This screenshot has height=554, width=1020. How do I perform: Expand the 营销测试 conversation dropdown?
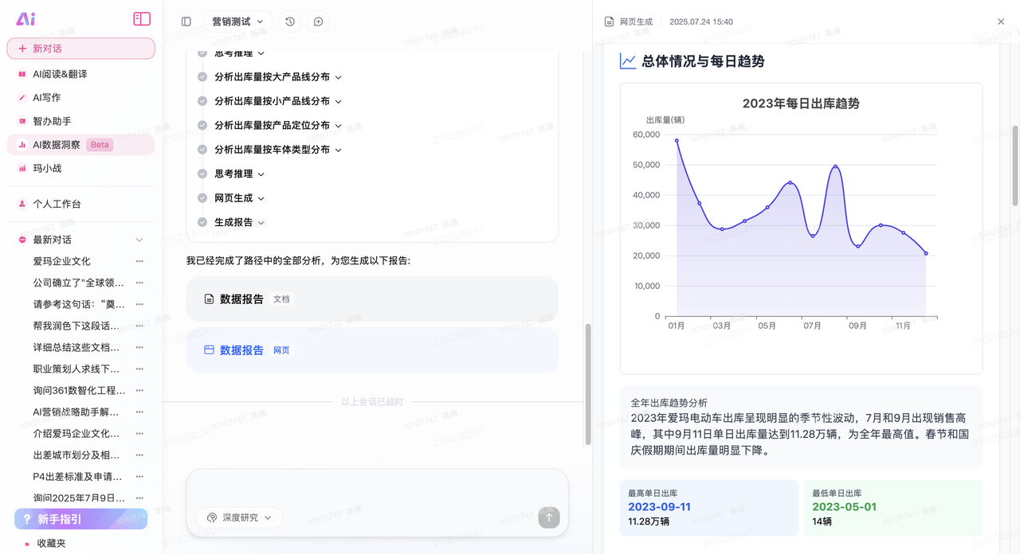pos(237,21)
